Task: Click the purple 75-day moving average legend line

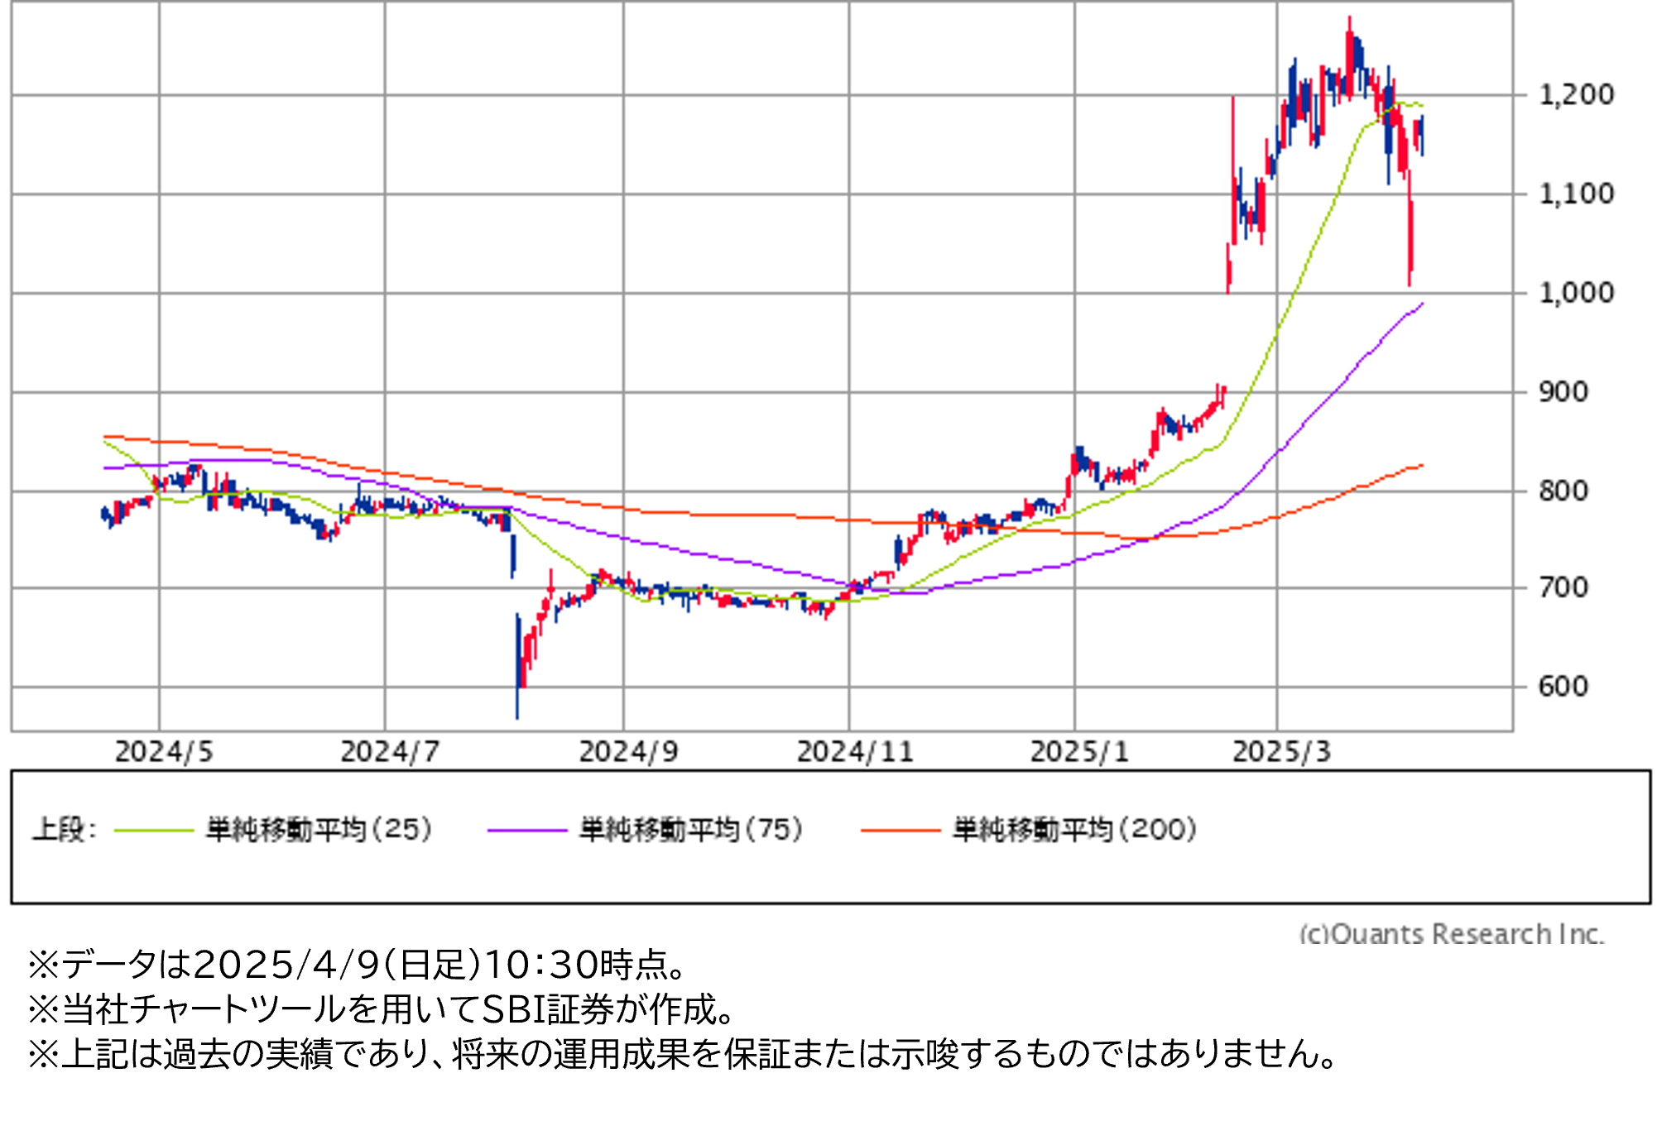Action: (527, 830)
